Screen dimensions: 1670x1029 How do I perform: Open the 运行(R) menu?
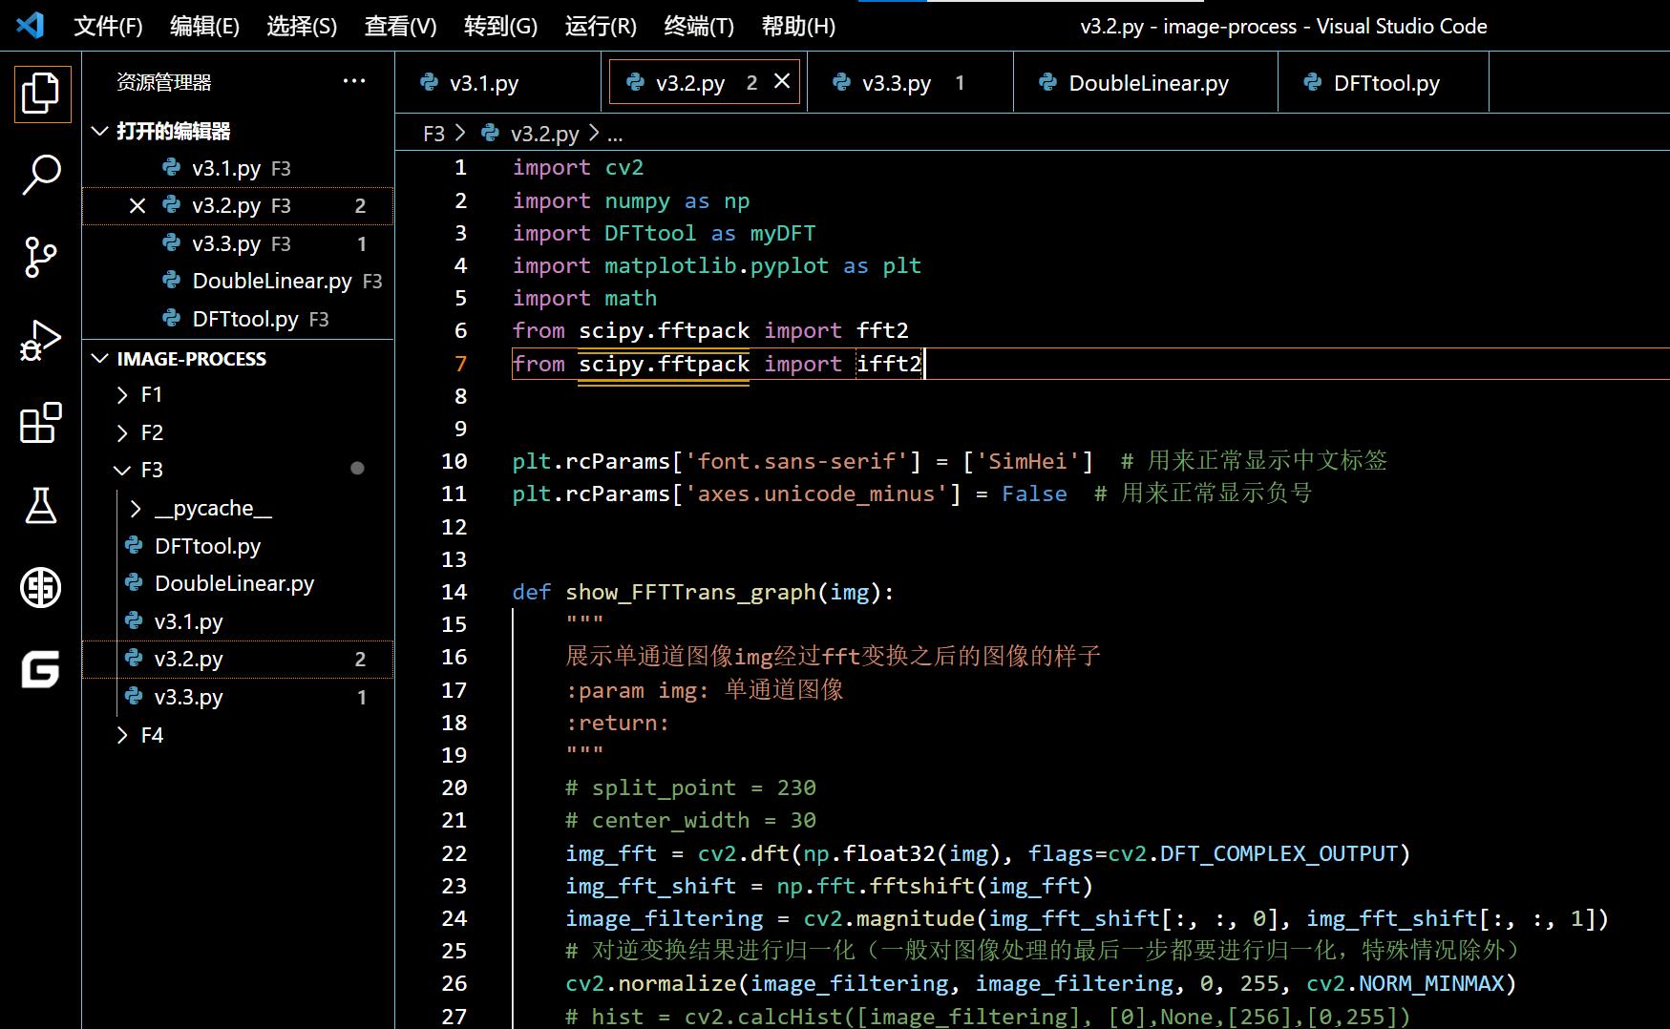[601, 26]
